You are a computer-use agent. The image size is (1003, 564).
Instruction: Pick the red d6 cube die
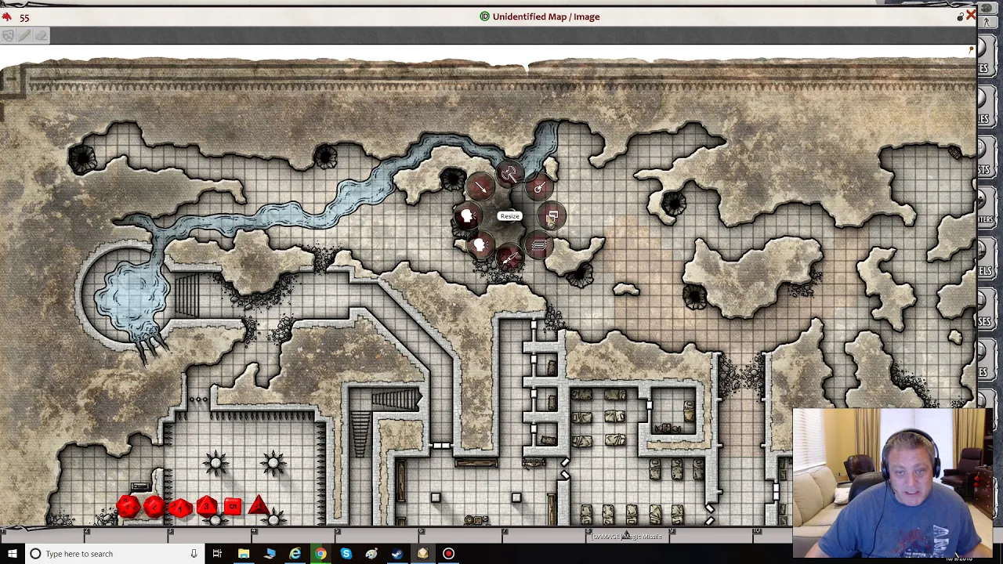(232, 507)
